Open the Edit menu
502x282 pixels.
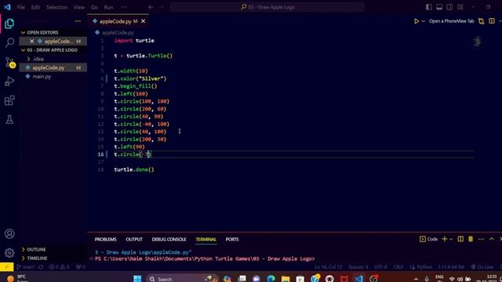(x=35, y=7)
